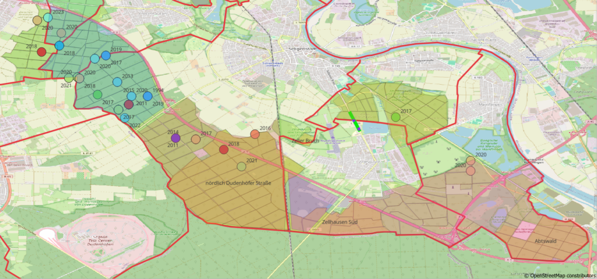The height and width of the screenshot is (279, 597).
Task: Select the olive-green marker labeled 2021 above Dudenhöfer Straße
Action: (x=241, y=166)
